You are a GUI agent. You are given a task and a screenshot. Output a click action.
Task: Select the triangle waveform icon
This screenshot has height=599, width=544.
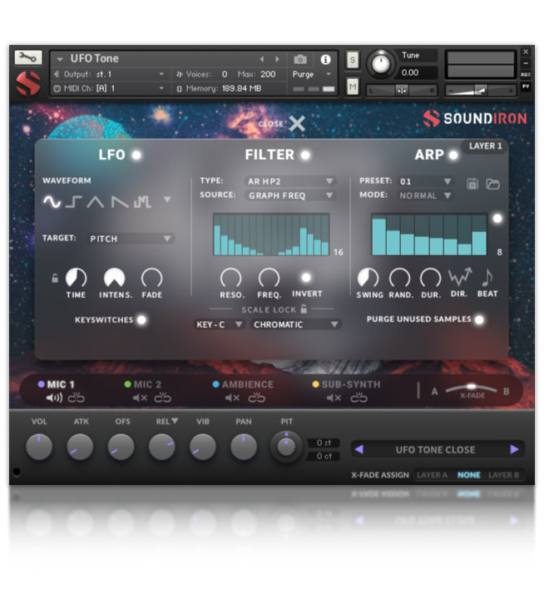pyautogui.click(x=96, y=201)
